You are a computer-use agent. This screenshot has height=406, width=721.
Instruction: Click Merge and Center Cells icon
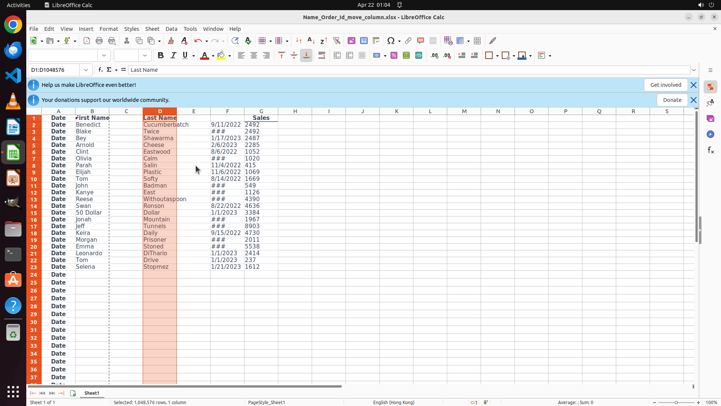tap(337, 56)
